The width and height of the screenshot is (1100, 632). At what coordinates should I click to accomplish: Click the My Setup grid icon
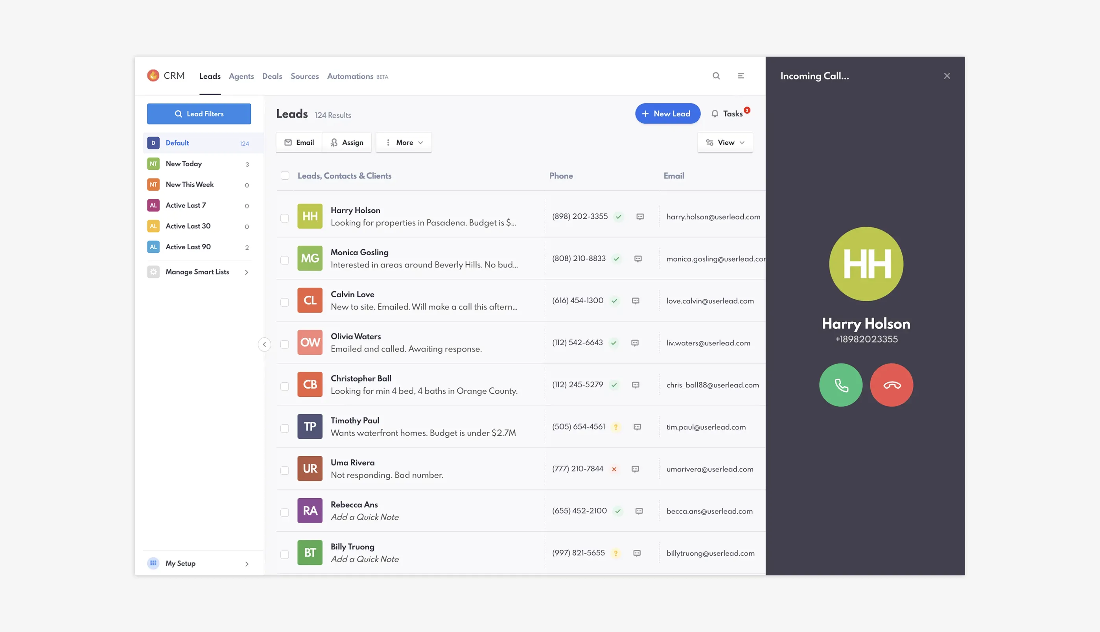pos(153,563)
